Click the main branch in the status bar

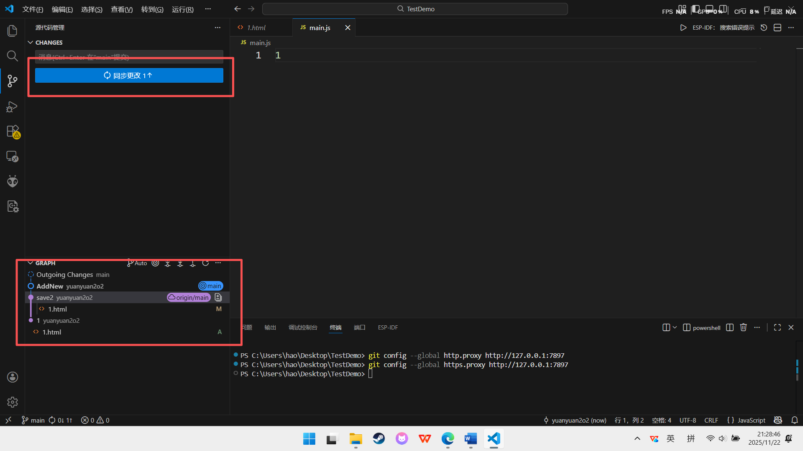33,420
